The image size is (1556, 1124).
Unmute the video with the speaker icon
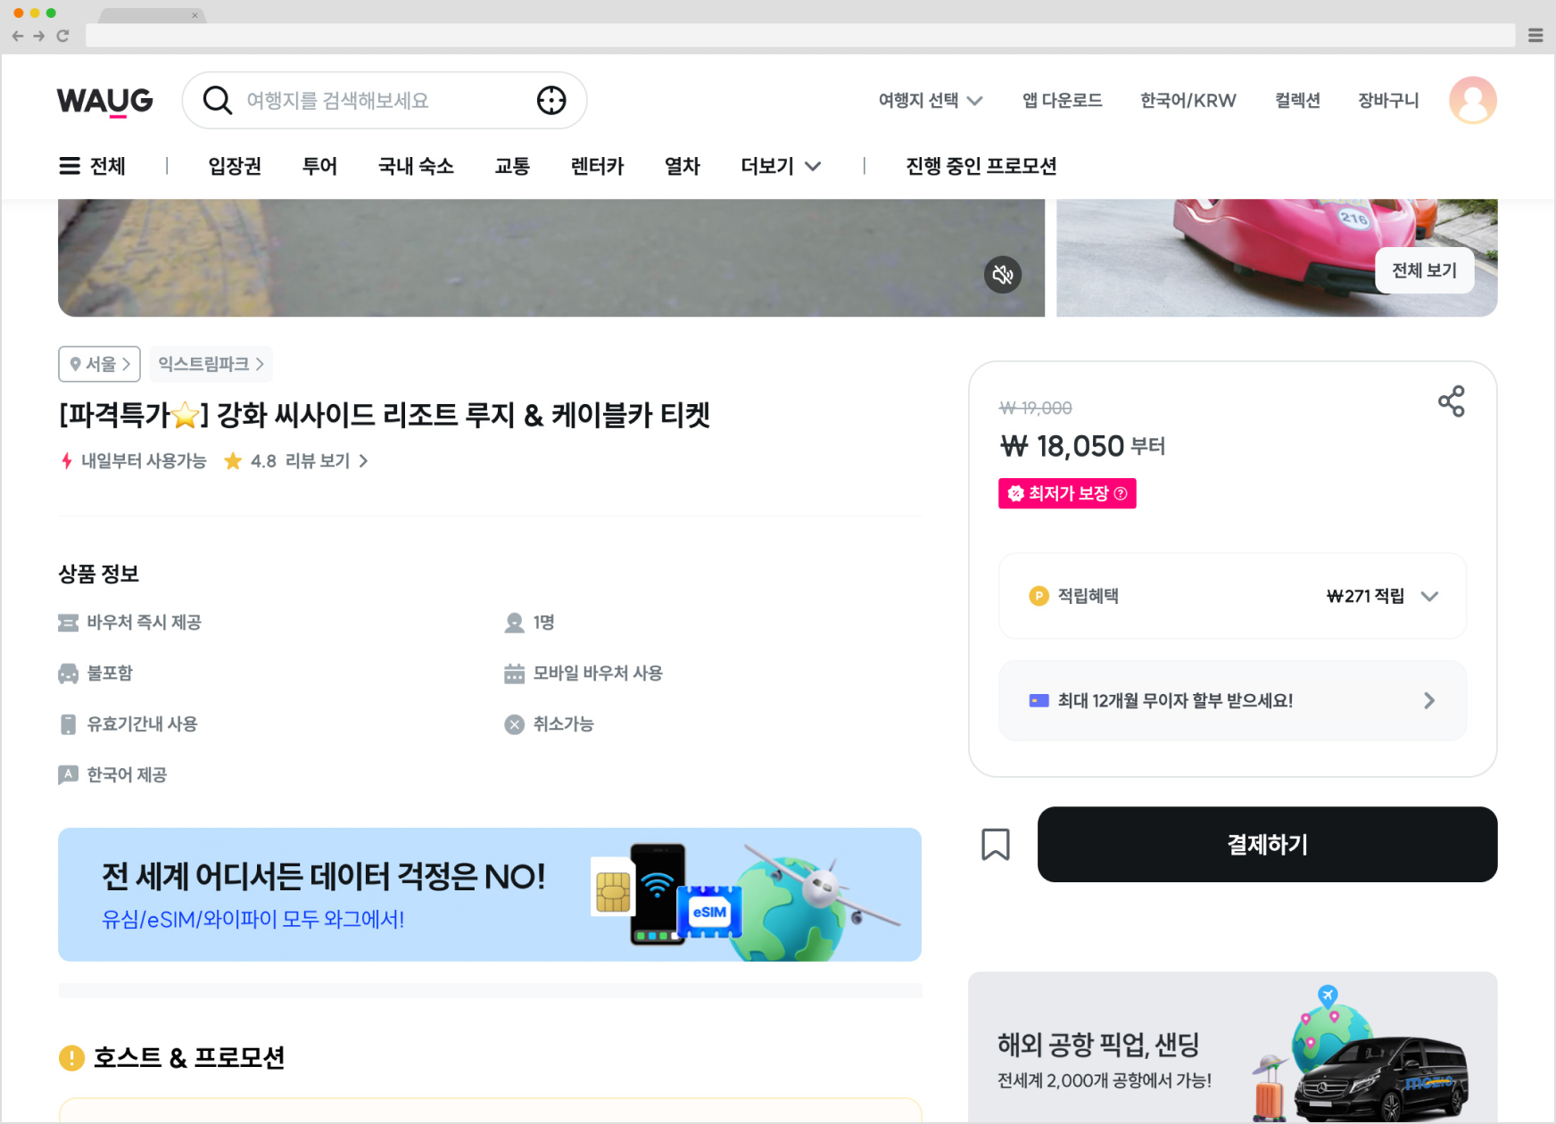[1003, 275]
